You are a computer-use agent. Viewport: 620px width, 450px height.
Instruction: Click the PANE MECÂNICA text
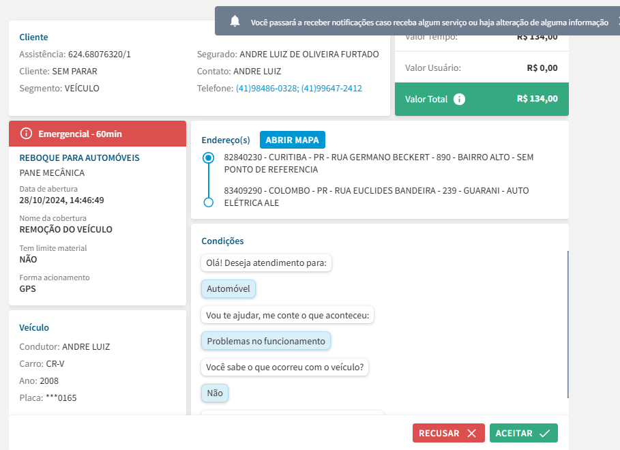tap(52, 172)
